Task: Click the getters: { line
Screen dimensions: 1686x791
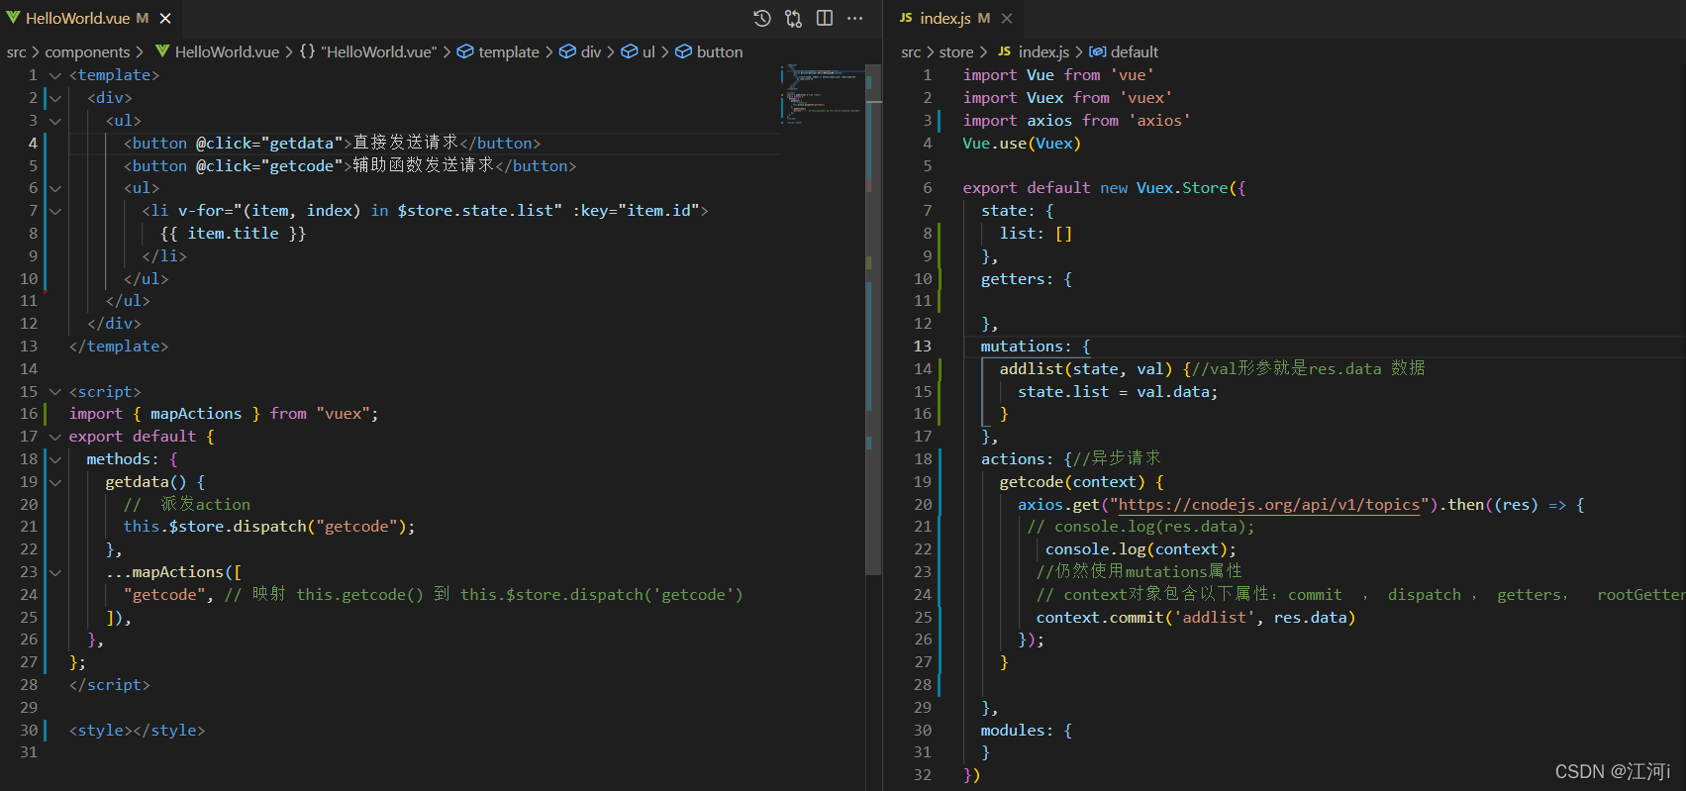Action: coord(1027,279)
